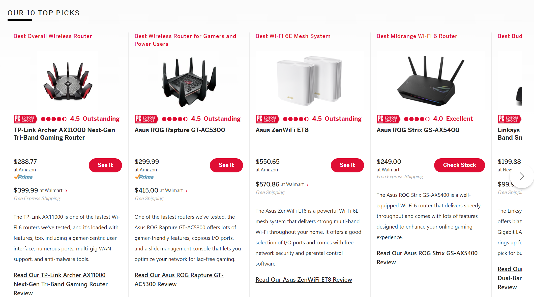This screenshot has height=299, width=534.
Task: Click Editors' Choice badge for Asus ZenWiFi ET8
Action: click(x=268, y=119)
